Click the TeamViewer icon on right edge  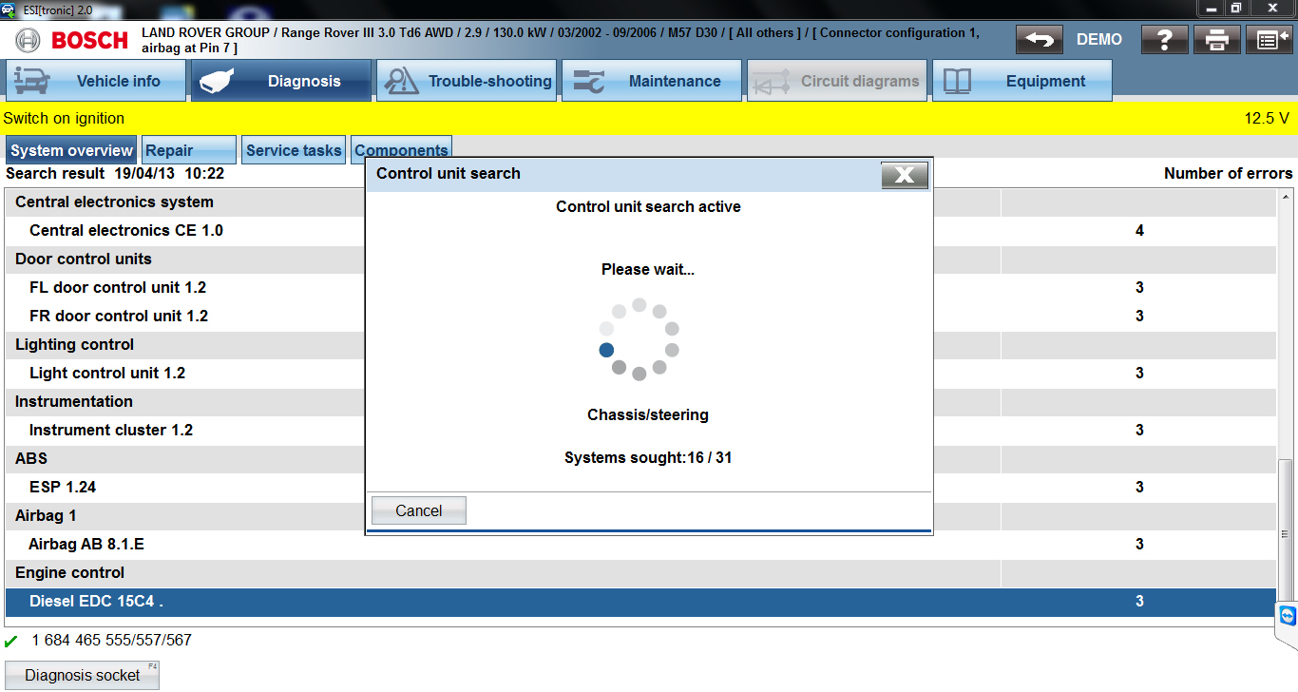point(1287,616)
